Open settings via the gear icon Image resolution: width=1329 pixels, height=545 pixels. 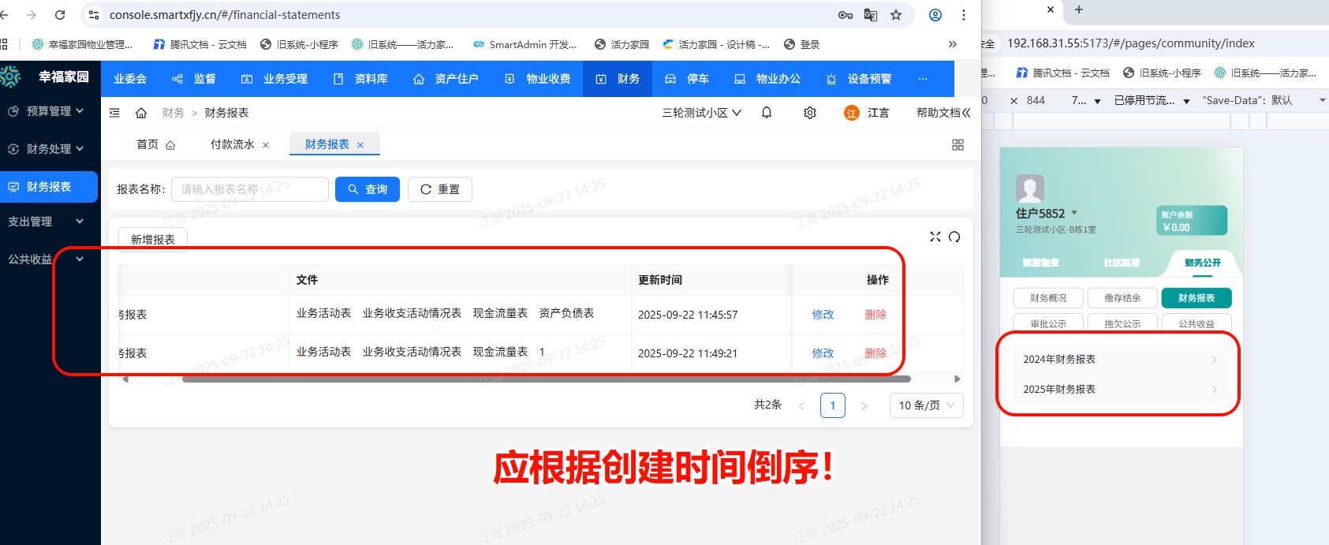click(x=810, y=113)
